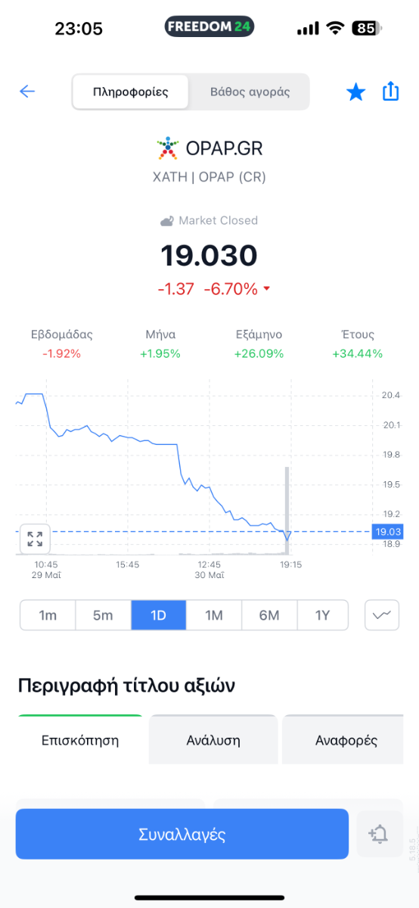The height and width of the screenshot is (908, 419).
Task: Tap the 19.03 price label on chart
Action: click(x=388, y=532)
